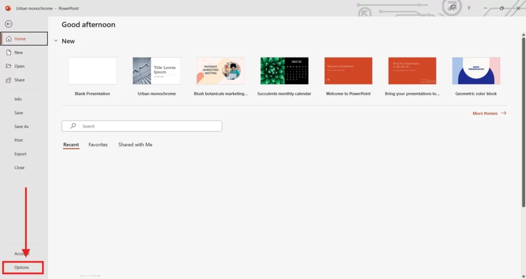Click the Open folder icon
The image size is (526, 279).
pos(9,66)
